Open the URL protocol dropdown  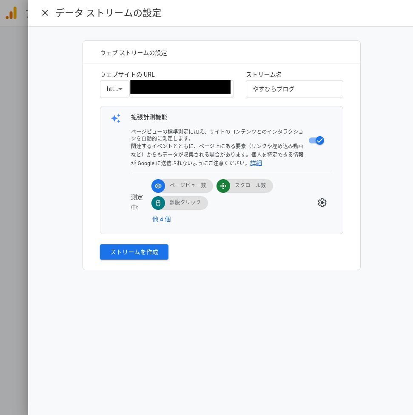pos(114,89)
